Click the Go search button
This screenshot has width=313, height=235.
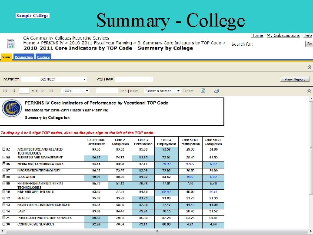pos(309,44)
